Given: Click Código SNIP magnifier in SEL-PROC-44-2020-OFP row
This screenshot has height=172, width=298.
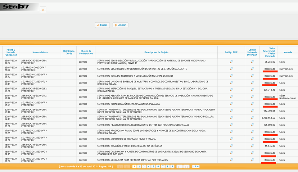Looking at the screenshot, I should [231, 76].
